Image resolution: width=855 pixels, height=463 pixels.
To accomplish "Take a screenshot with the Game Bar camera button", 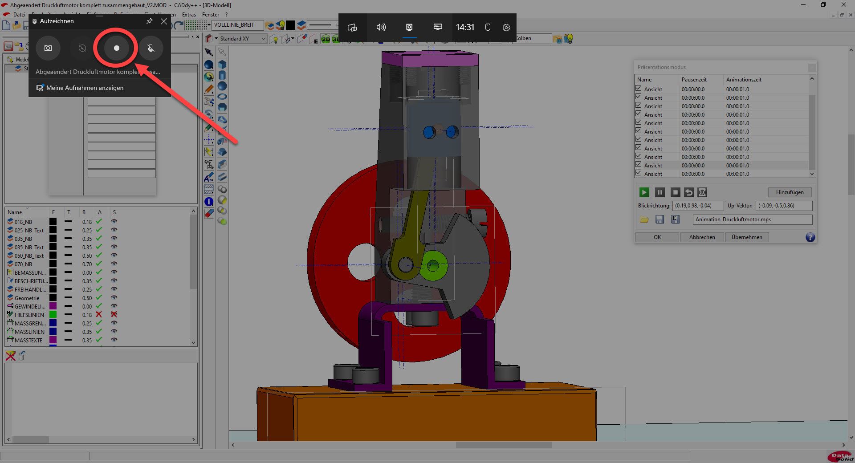I will click(48, 48).
